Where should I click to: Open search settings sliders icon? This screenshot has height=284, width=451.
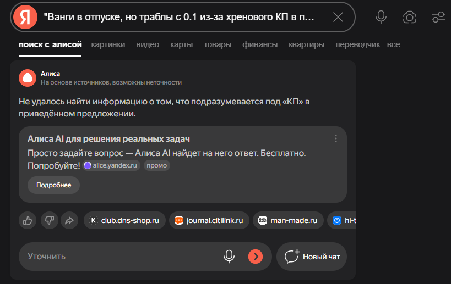point(438,17)
